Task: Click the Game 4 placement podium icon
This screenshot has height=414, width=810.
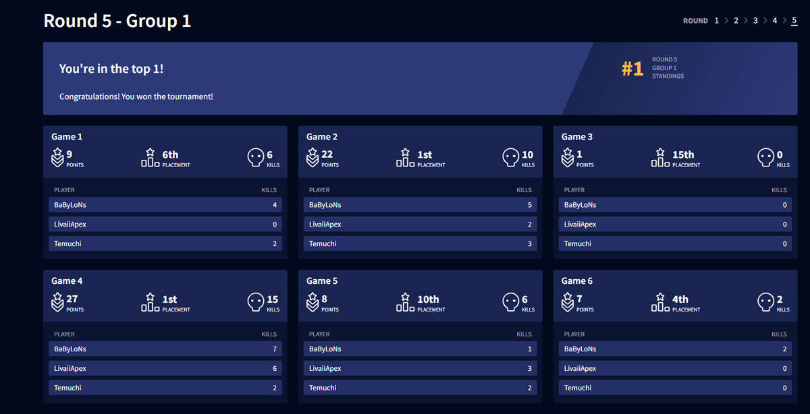Action: (150, 303)
